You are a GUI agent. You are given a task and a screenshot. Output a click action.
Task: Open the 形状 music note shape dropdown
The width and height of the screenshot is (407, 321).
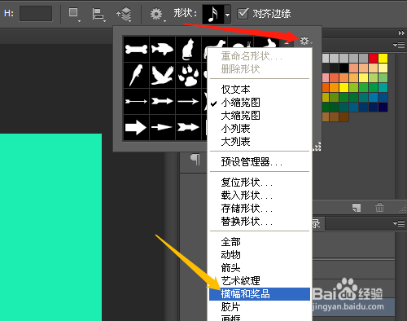click(x=217, y=14)
